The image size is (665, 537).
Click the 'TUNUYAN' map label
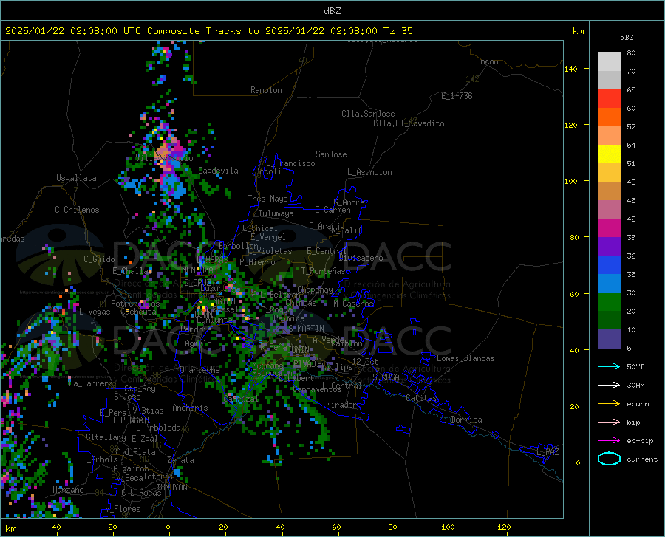click(x=171, y=487)
